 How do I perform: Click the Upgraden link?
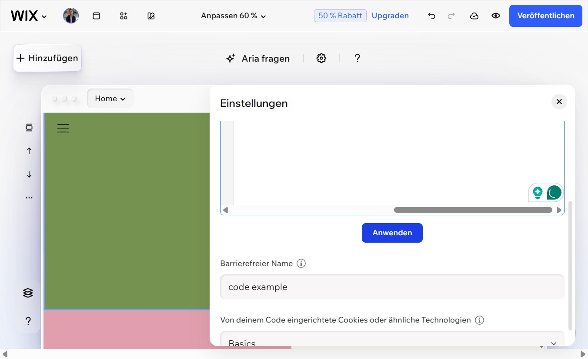click(390, 16)
